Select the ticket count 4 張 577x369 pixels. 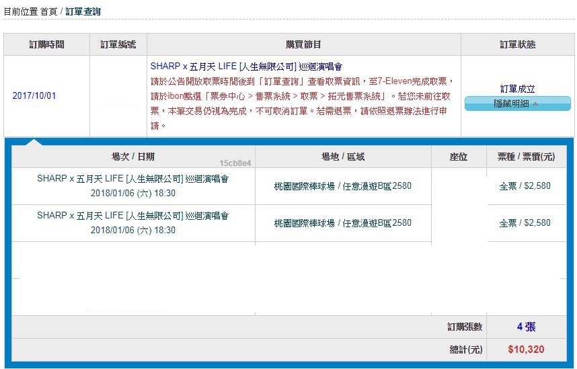[x=526, y=327]
